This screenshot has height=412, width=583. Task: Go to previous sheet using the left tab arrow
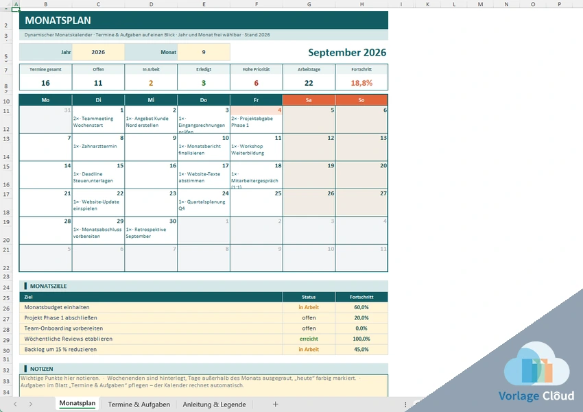[x=15, y=404]
